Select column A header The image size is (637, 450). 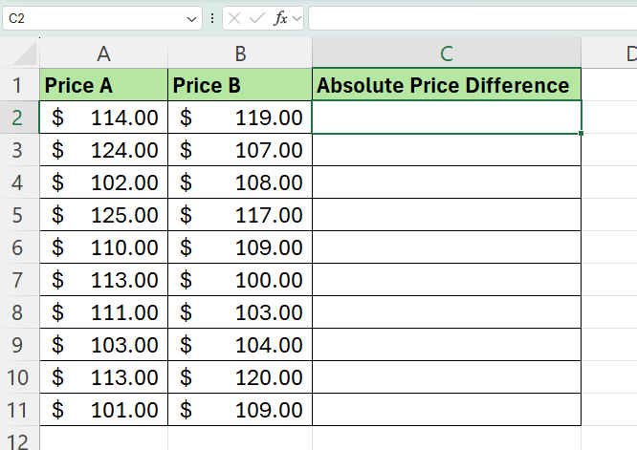(103, 54)
